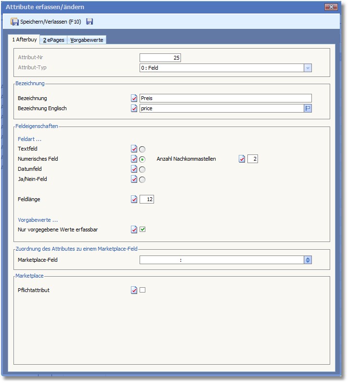348x383 pixels.
Task: Click the floppy disk save icon in toolbar
Action: (90, 22)
